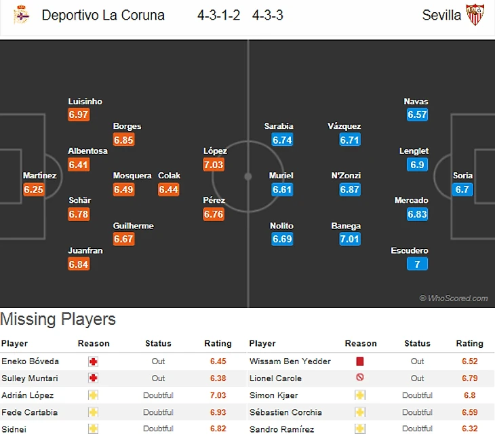
Task: Click goalkeeper Soria's 6.7 rating badge
Action: [x=462, y=190]
